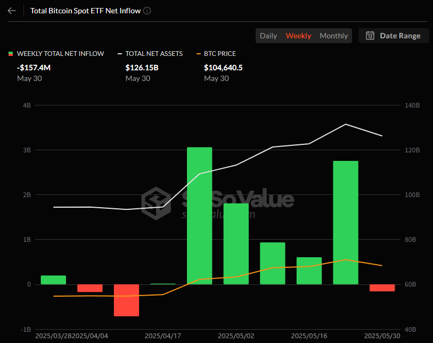Select the green bar just under 1B

click(273, 264)
